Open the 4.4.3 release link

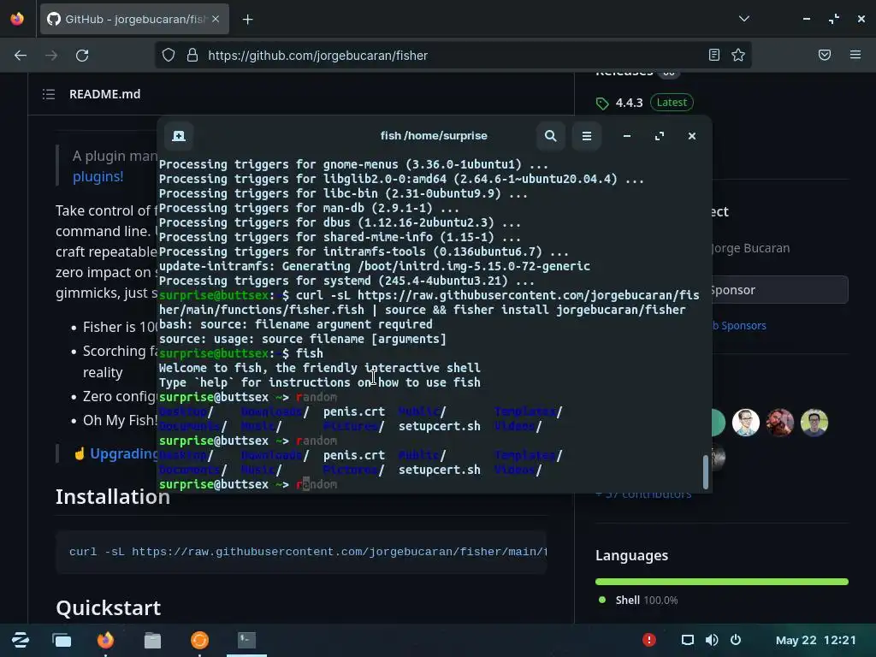coord(629,103)
